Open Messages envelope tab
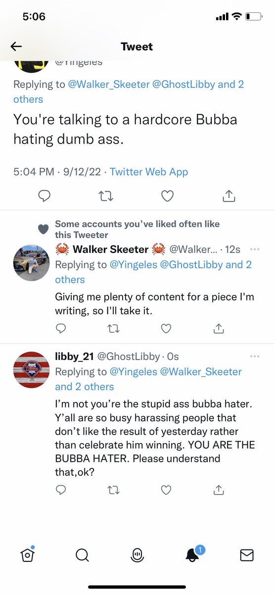 pyautogui.click(x=247, y=555)
